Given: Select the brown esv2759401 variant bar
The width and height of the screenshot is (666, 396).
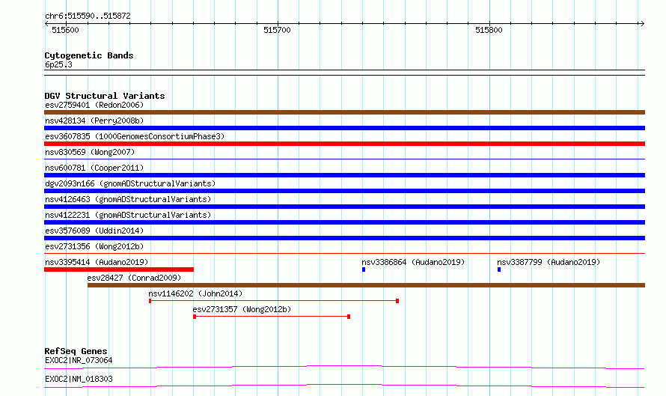Looking at the screenshot, I should coord(344,112).
